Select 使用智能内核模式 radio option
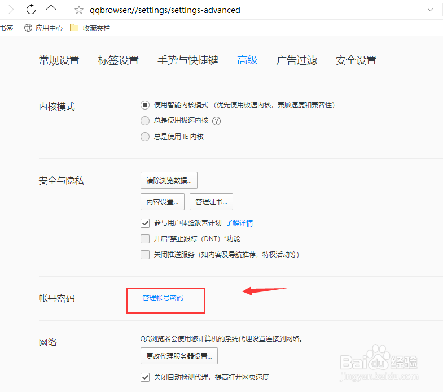 [145, 105]
